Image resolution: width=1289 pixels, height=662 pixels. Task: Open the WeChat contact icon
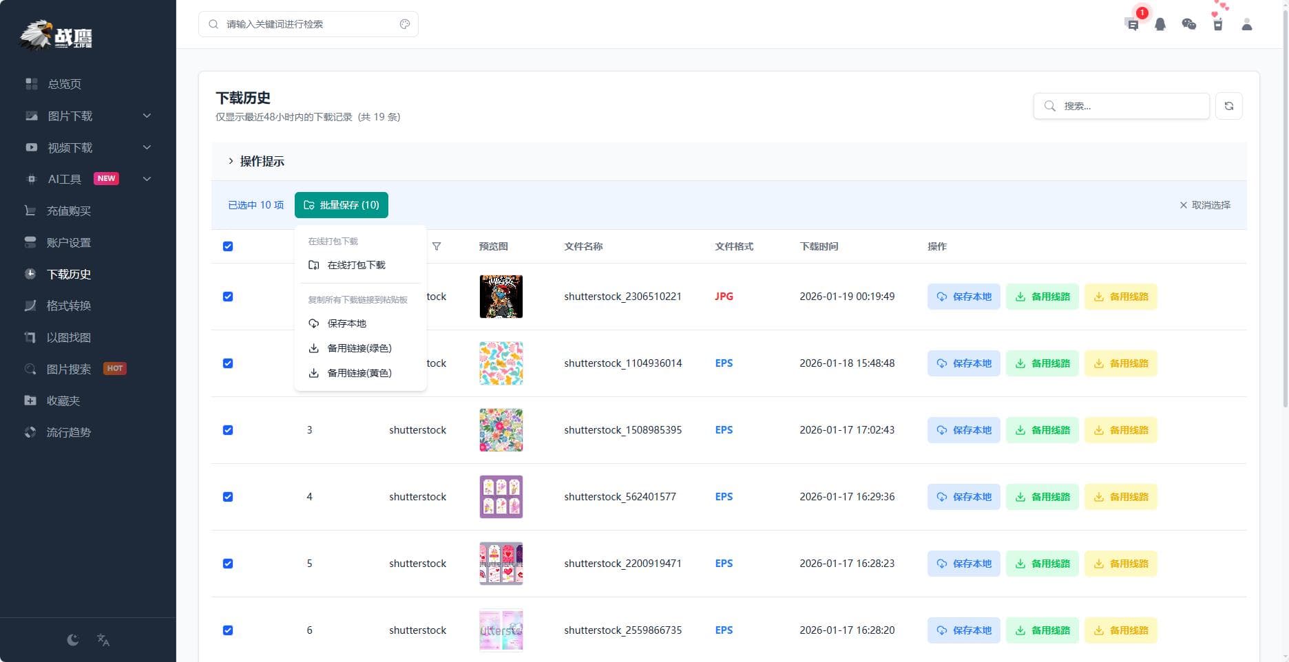click(1188, 24)
